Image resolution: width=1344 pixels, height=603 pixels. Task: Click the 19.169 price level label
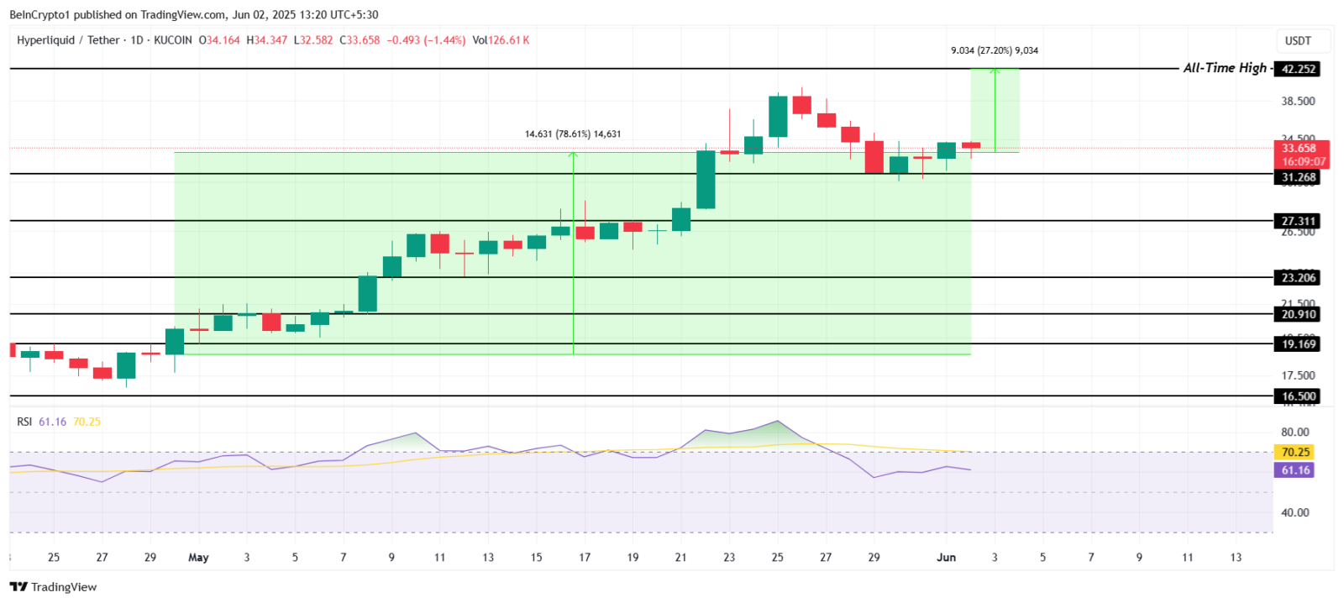tap(1297, 343)
